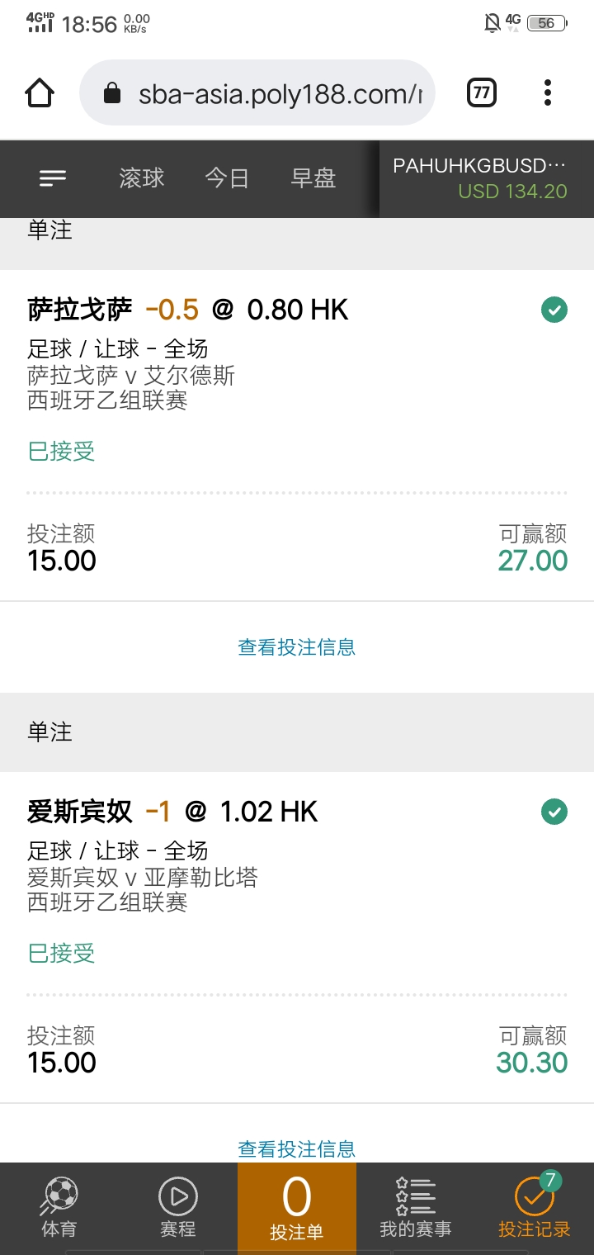Expand 查看投注信息 under 爱斯宾奴 bet
The image size is (594, 1255).
297,1148
